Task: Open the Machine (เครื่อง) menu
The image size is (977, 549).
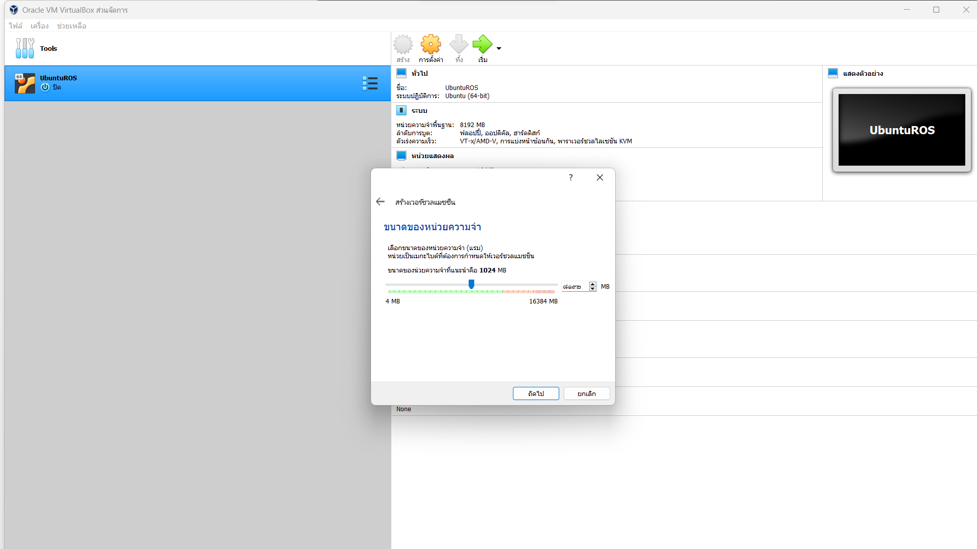Action: 39,25
